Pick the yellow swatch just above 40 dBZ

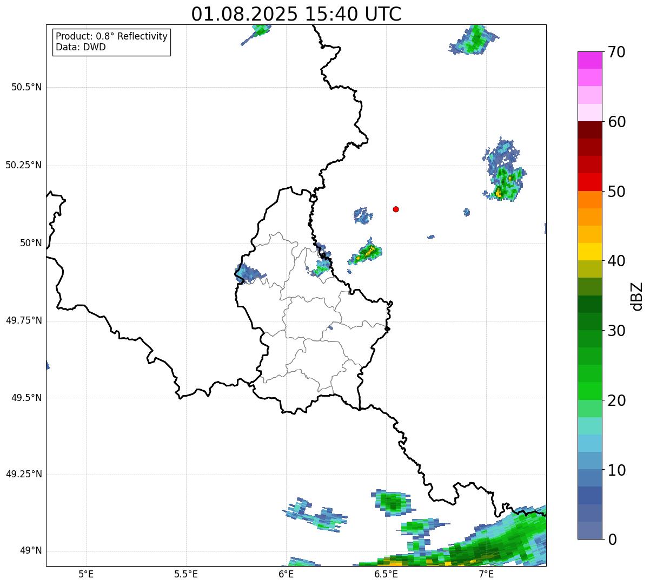(x=589, y=252)
